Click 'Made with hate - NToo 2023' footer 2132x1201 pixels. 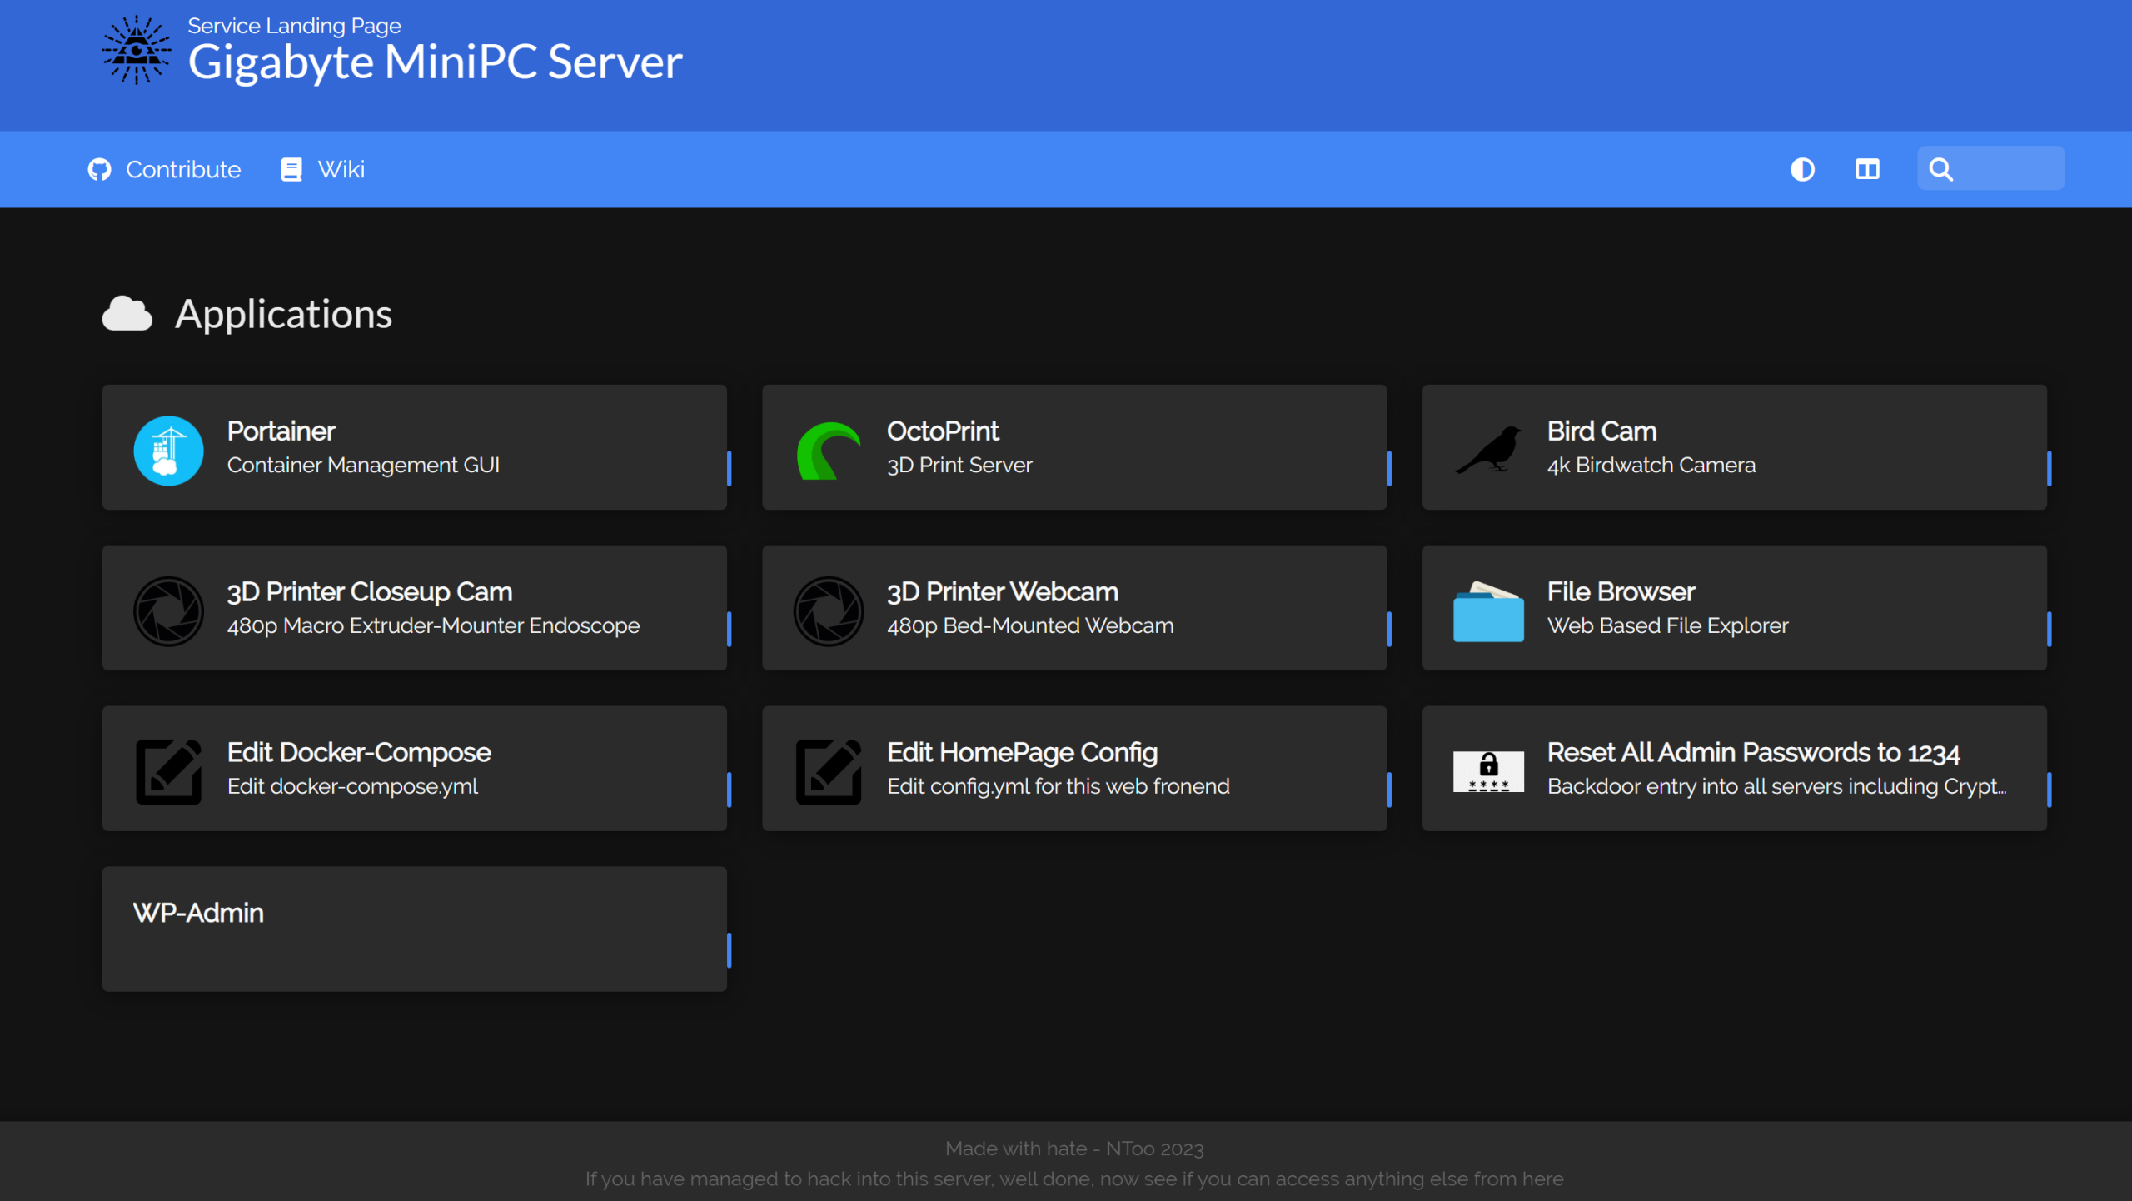1074,1149
